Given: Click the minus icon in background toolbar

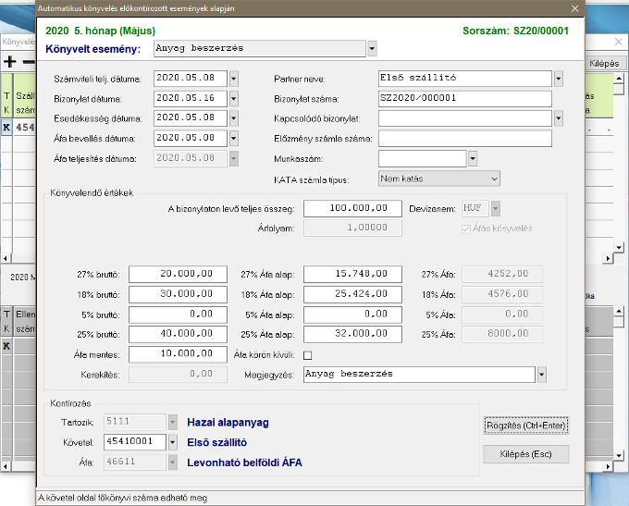Looking at the screenshot, I should click(28, 62).
